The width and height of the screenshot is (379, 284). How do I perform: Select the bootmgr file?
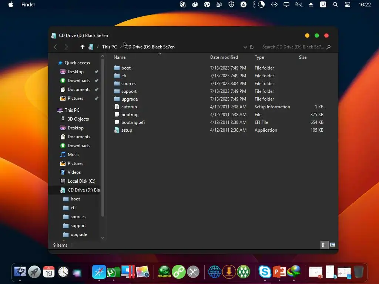[x=130, y=115]
